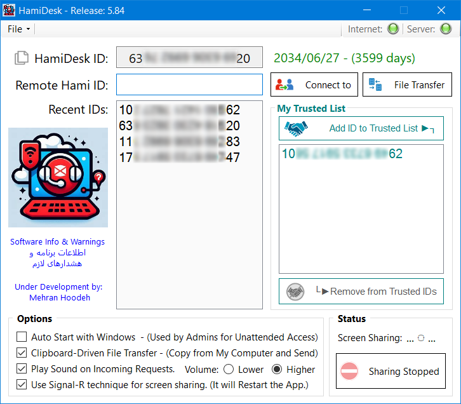
Task: Click the people icon on Connect to
Action: [284, 84]
